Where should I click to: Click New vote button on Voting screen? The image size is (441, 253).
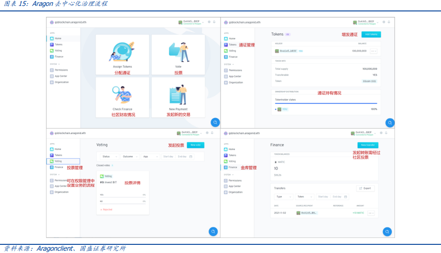point(195,145)
